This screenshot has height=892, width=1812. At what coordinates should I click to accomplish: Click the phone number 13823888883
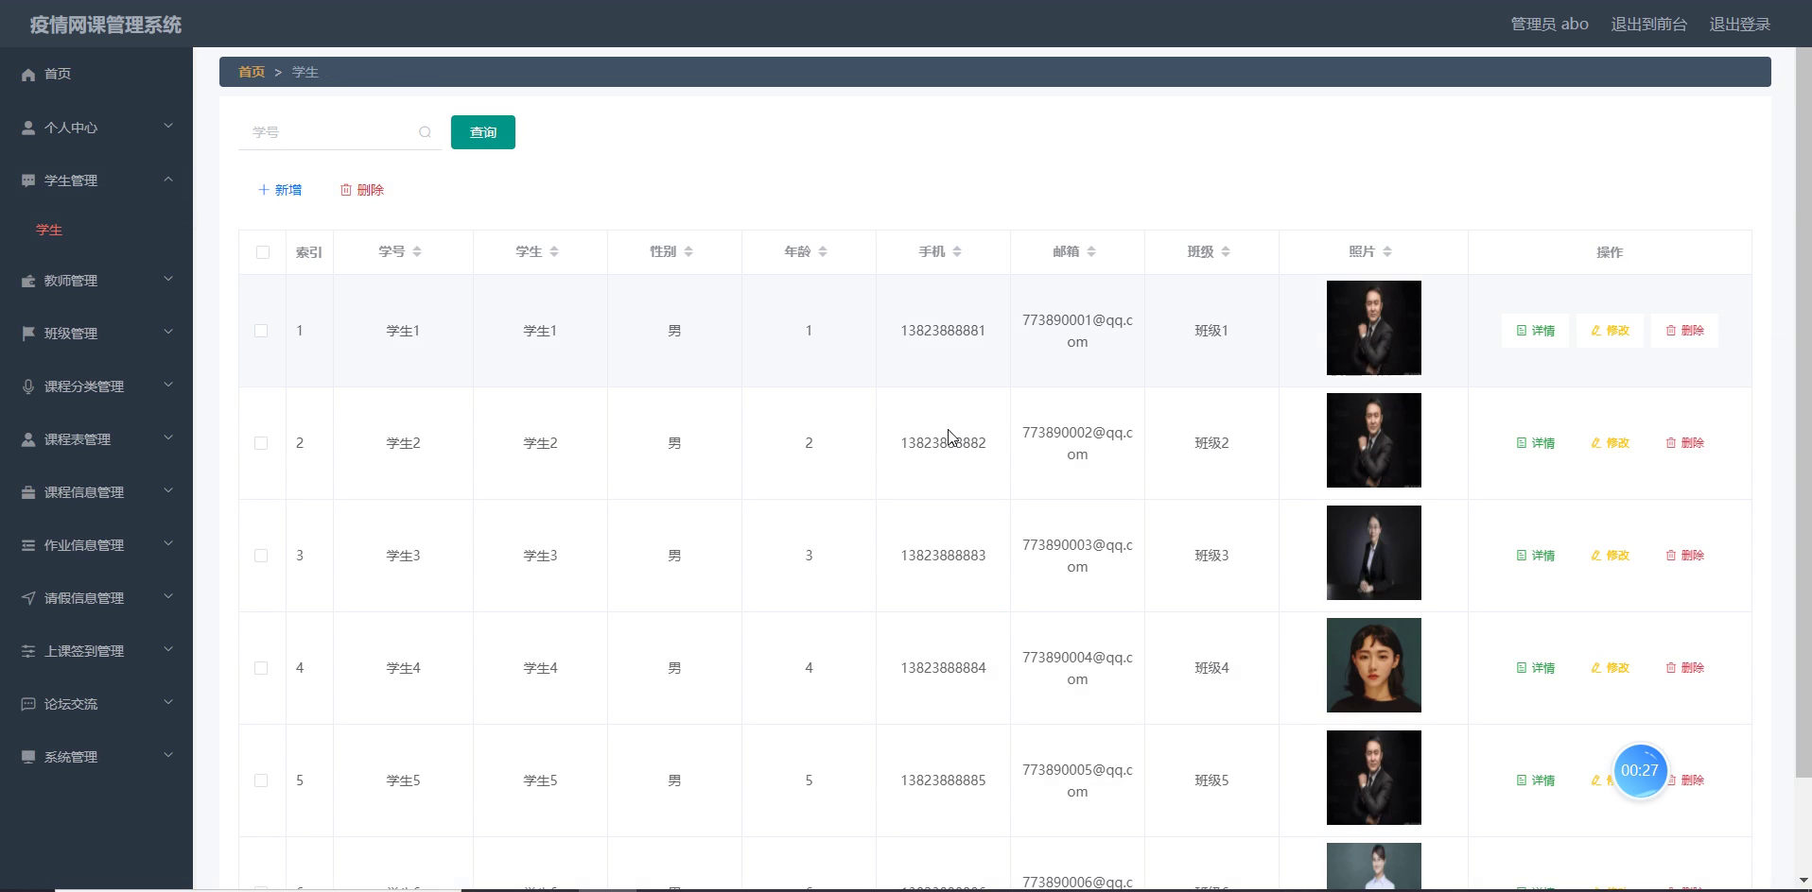coord(943,556)
